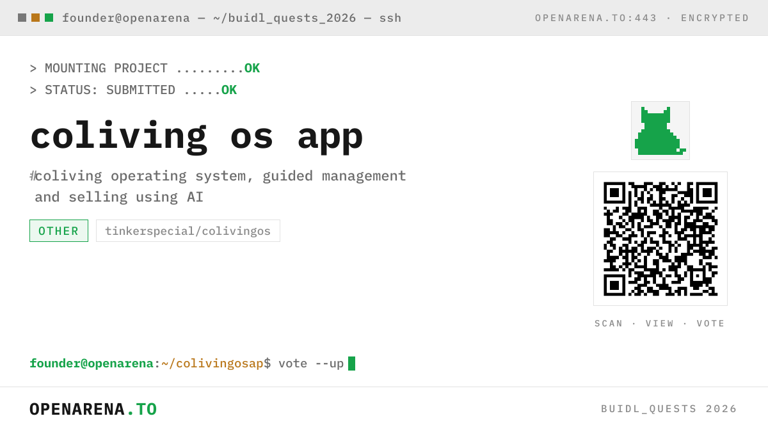Viewport: 768px width, 432px height.
Task: Click the QR code image
Action: tap(660, 239)
